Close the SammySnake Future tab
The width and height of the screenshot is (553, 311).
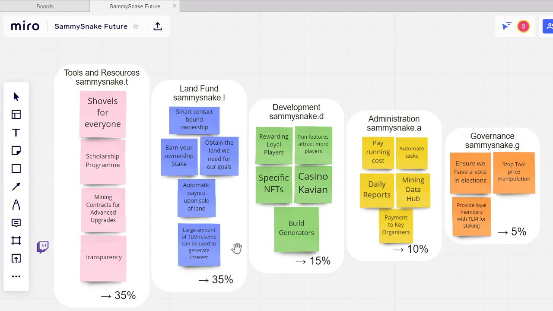(175, 6)
